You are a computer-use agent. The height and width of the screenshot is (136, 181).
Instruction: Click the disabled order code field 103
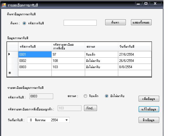[70, 108]
